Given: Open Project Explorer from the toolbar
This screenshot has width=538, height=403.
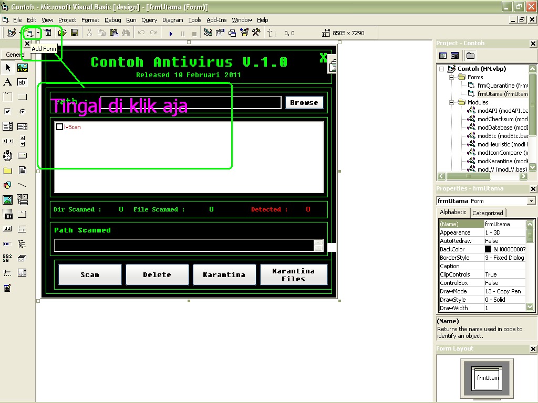Looking at the screenshot, I should pos(208,33).
